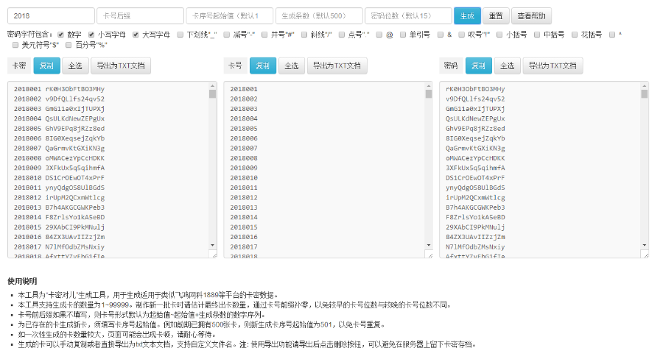Export 卡号 list via 导出为TXT文档

(337, 66)
